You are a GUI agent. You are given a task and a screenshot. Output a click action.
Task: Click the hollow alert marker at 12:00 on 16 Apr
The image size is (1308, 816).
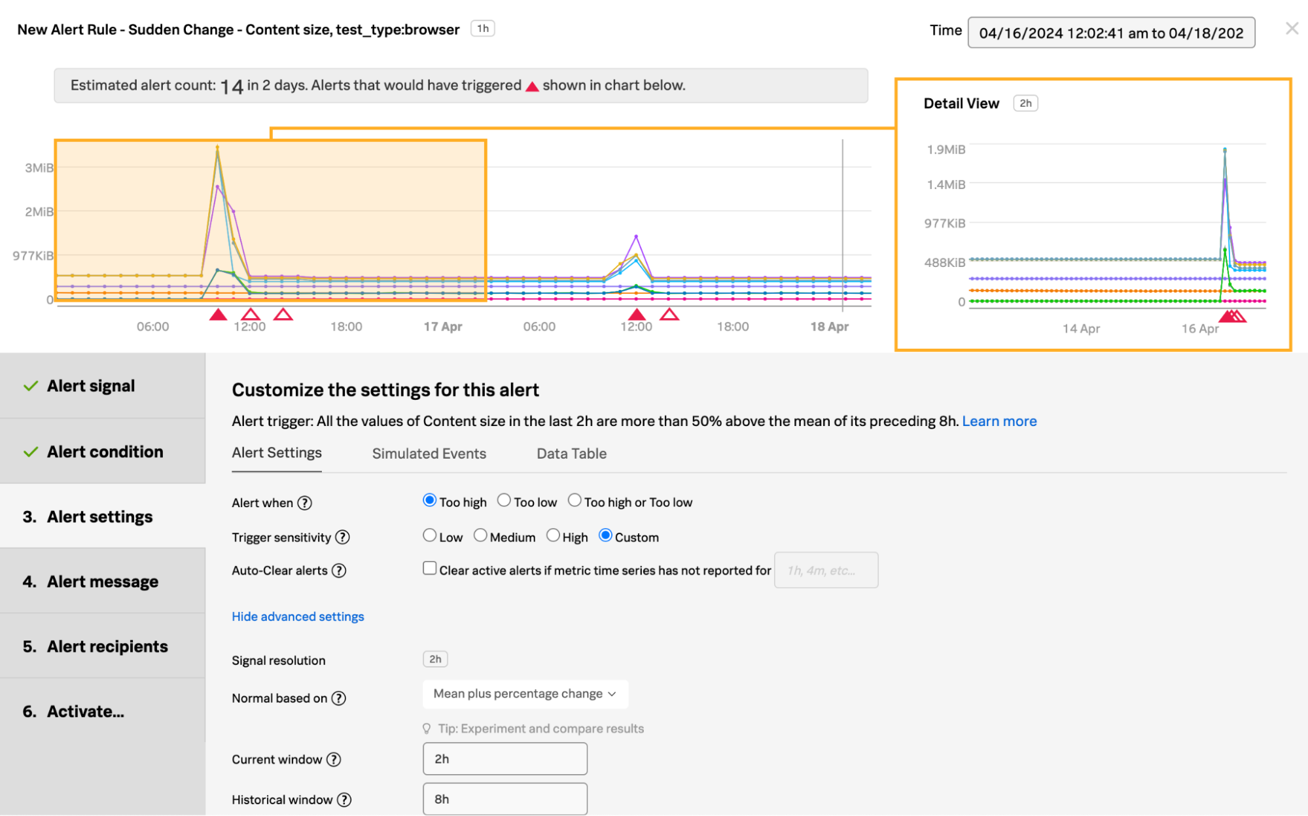click(251, 315)
